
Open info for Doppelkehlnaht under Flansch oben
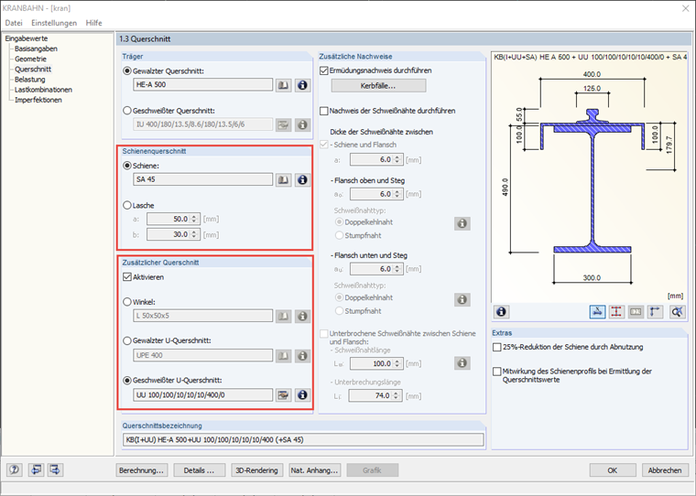(x=462, y=223)
